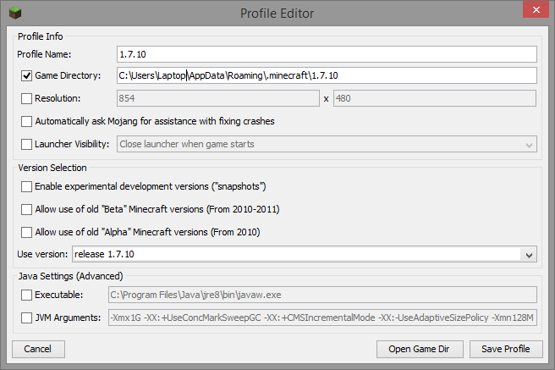Click the Game Directory path field
Image resolution: width=555 pixels, height=370 pixels.
coord(327,75)
